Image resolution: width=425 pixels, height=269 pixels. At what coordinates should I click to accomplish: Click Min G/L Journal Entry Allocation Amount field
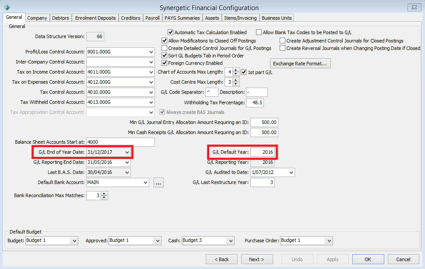264,122
